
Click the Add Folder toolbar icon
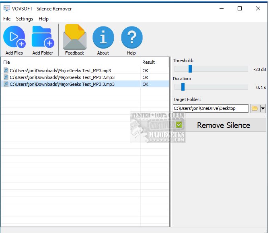tap(43, 37)
